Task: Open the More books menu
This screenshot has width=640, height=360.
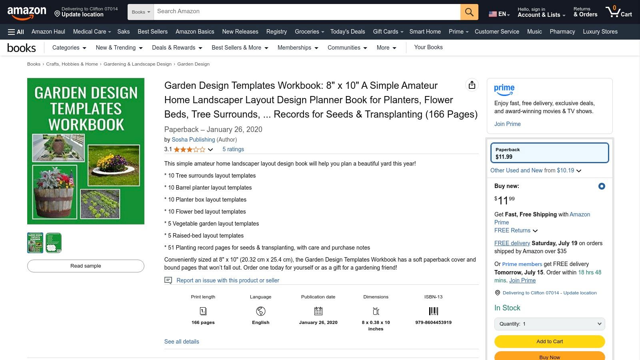Action: [x=386, y=48]
